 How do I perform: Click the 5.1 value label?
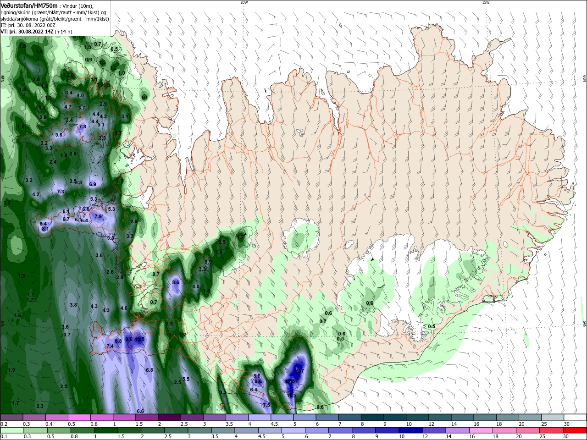tap(101, 125)
